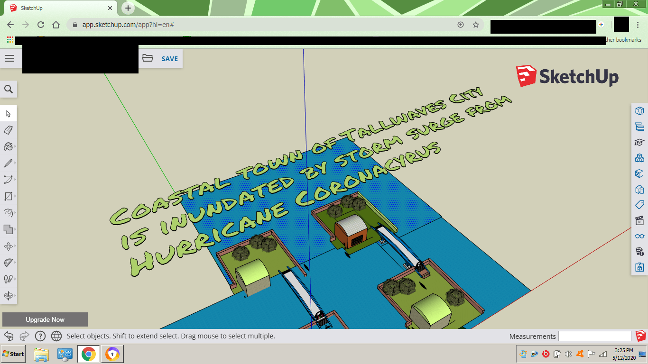Select the Tape Measure tool
This screenshot has height=364, width=648.
tap(8, 263)
